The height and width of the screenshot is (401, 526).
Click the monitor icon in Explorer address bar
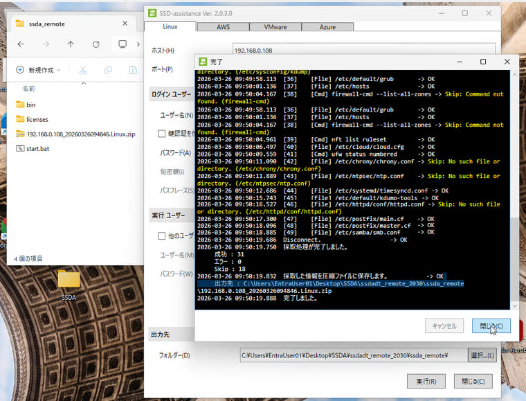(x=123, y=44)
